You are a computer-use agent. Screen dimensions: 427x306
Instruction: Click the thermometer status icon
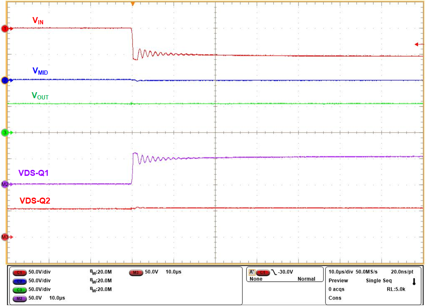pyautogui.click(x=413, y=281)
